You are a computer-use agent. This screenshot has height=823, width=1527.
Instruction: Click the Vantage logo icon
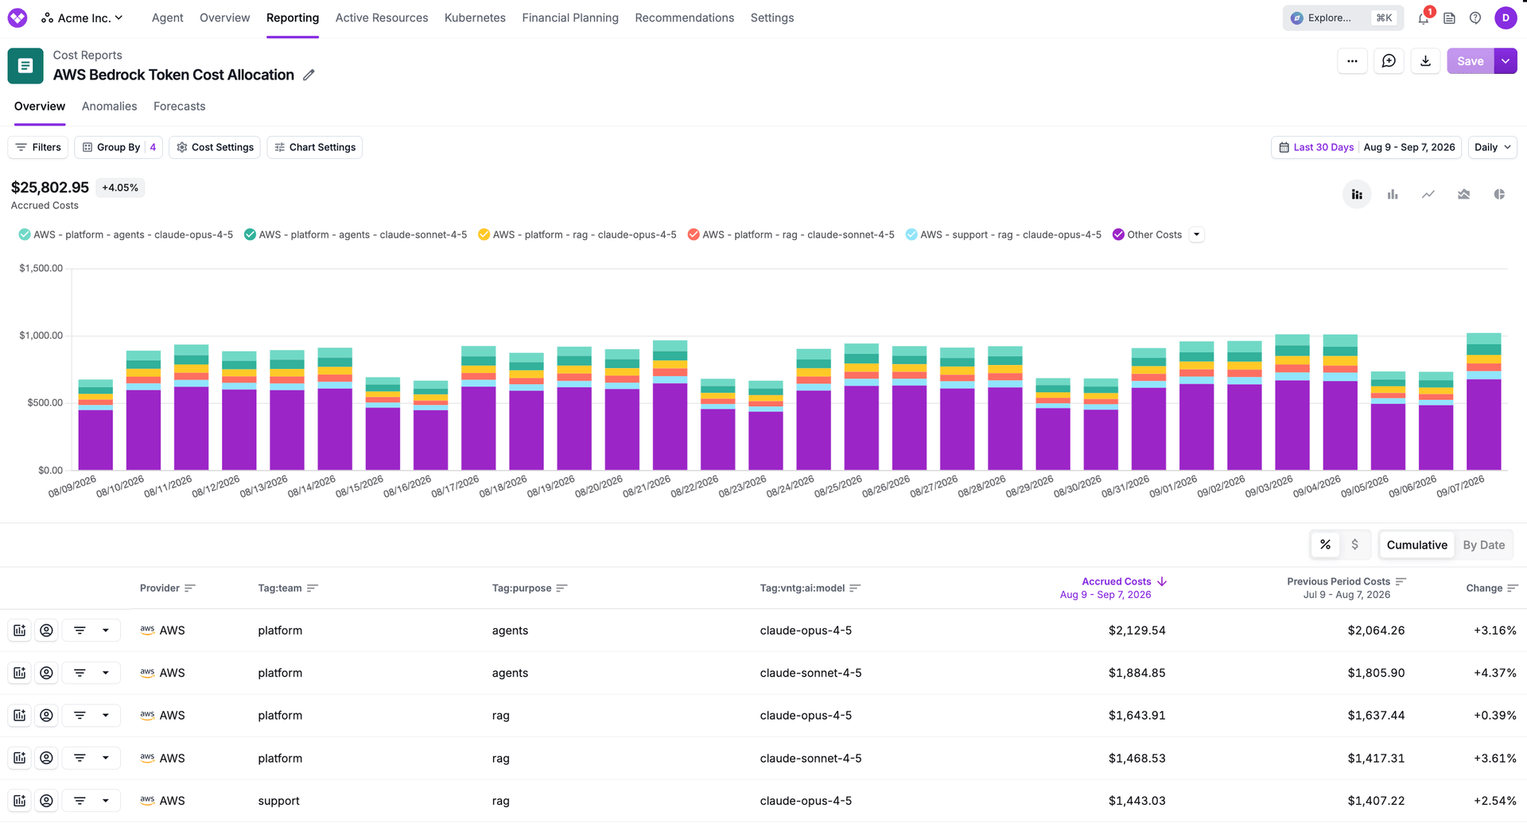[x=17, y=17]
